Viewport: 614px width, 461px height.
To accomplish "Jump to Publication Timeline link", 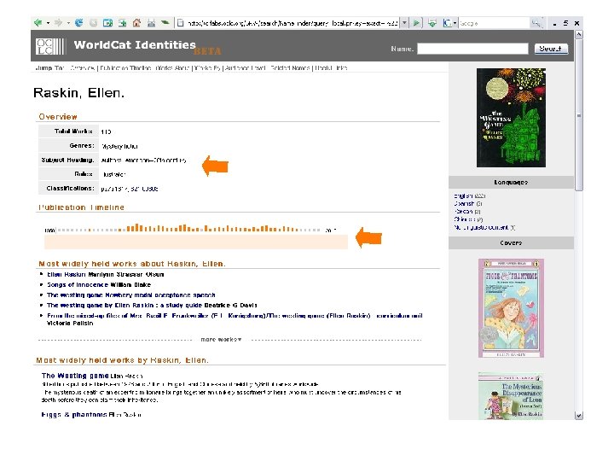I will point(125,67).
